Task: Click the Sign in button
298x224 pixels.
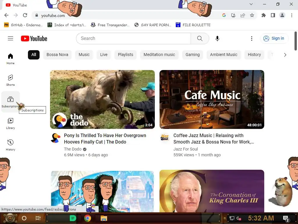Action: tap(274, 38)
